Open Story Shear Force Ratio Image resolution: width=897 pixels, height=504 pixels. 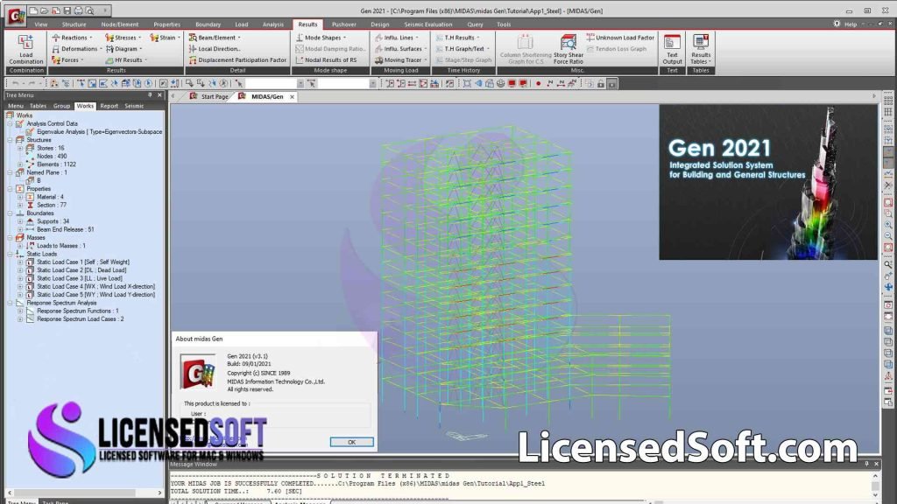click(568, 49)
